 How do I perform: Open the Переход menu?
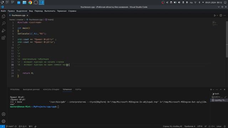[x=38, y=11]
